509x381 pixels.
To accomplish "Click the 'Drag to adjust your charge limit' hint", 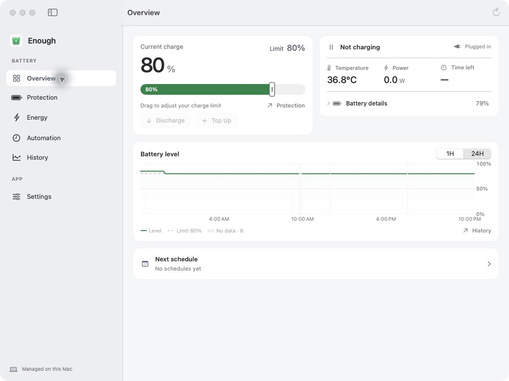I will [x=181, y=106].
